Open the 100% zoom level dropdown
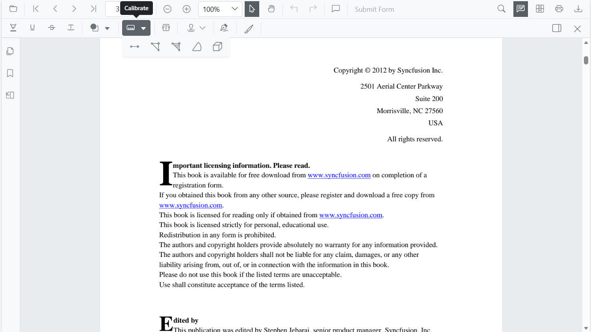 pos(234,9)
